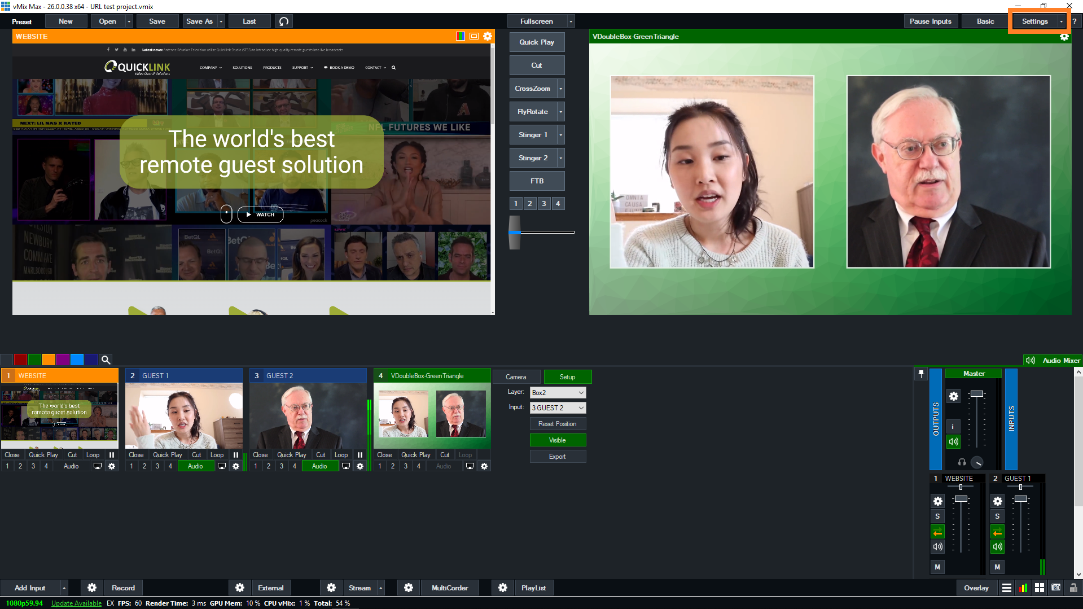Switch to grid view icon
Image resolution: width=1083 pixels, height=609 pixels.
pos(1040,588)
